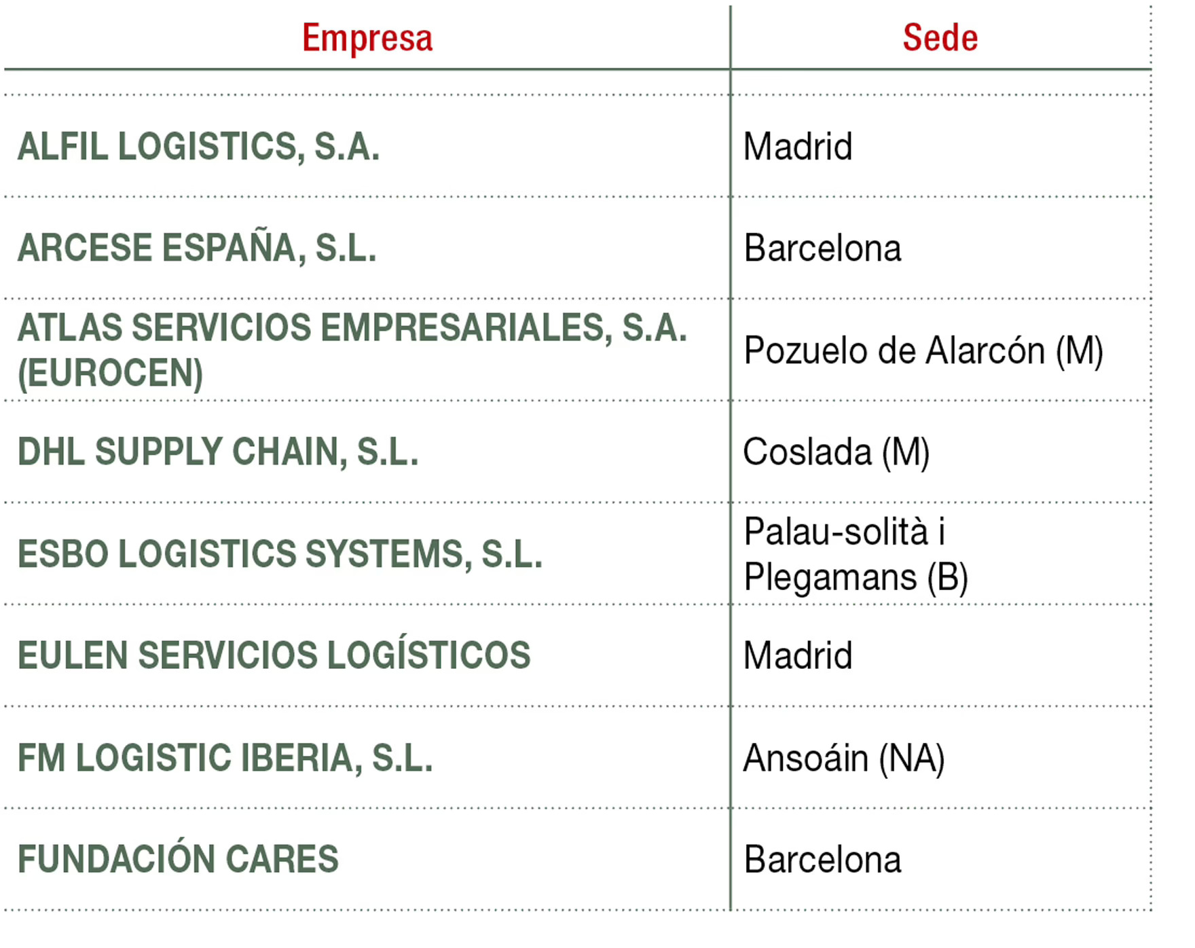Screen dimensions: 1195x948
Task: Click FM LOGISTIC IBERIA, S.L. entry
Action: tap(225, 758)
